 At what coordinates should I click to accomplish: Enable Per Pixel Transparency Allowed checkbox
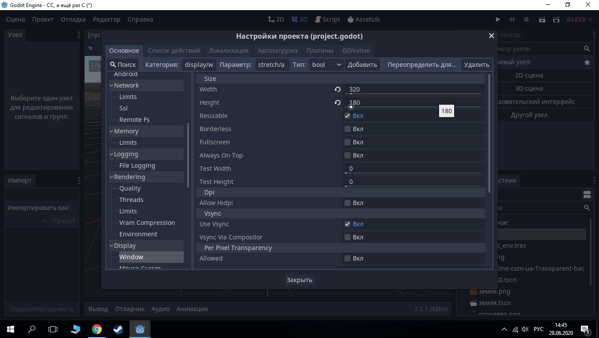coord(348,258)
